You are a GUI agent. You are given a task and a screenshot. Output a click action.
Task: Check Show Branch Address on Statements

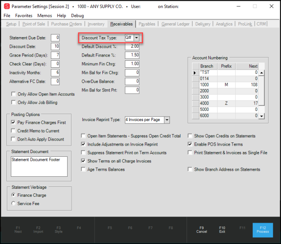click(x=190, y=169)
